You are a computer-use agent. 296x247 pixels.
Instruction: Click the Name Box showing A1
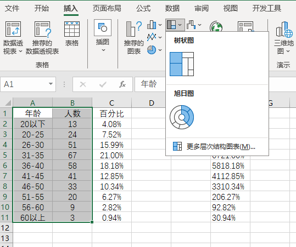click(x=25, y=84)
